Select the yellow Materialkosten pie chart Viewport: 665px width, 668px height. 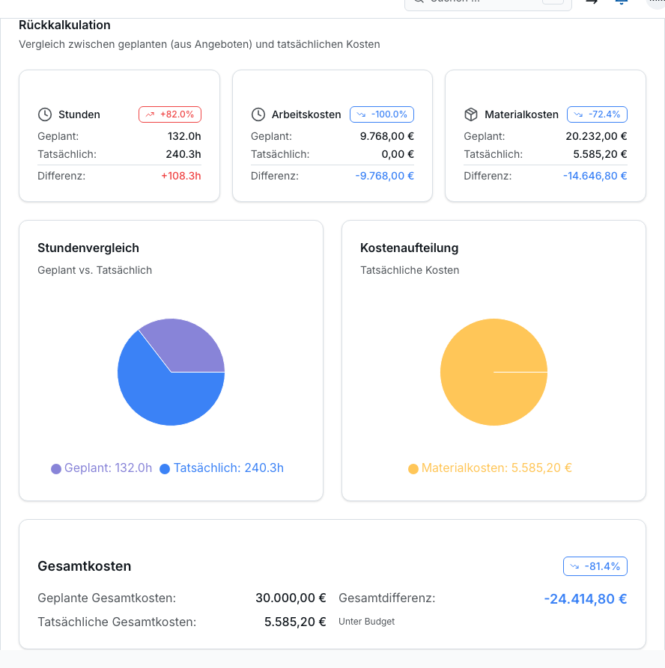point(494,372)
